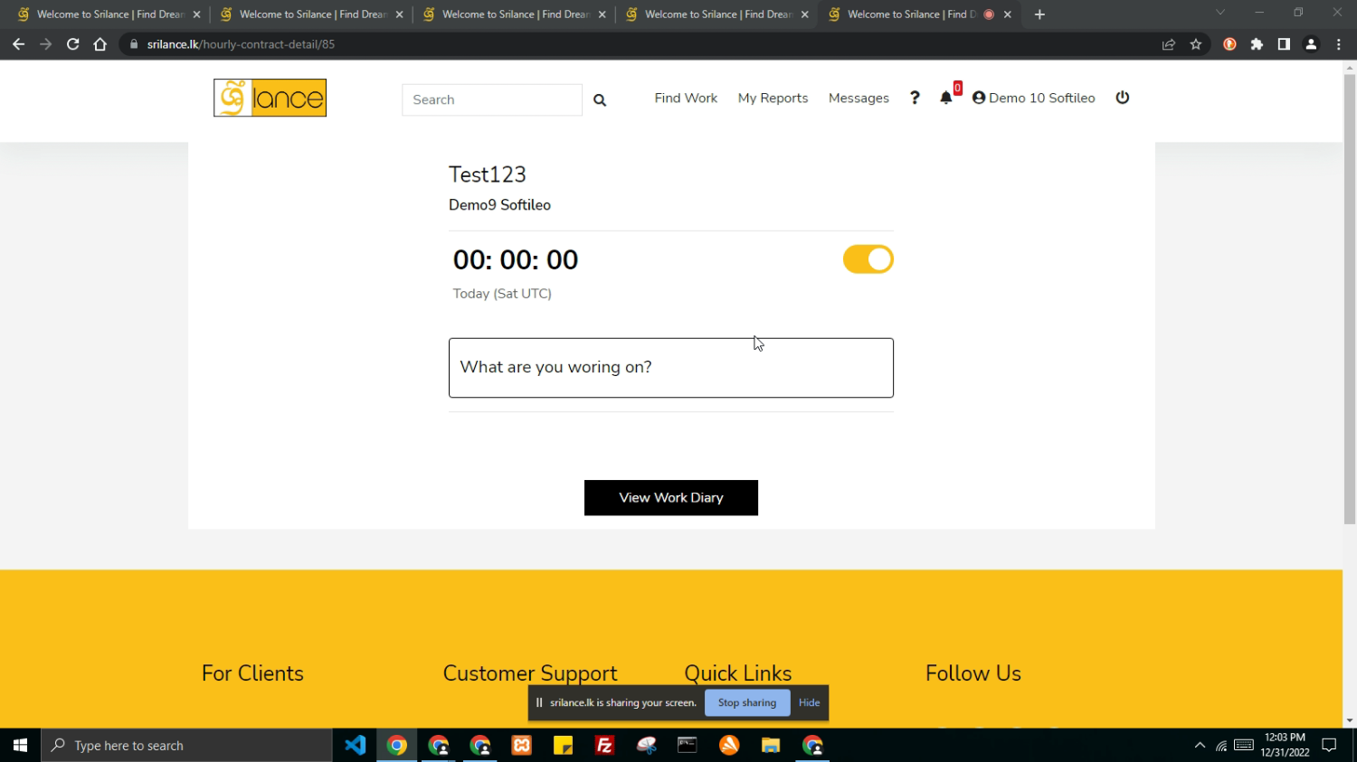1357x762 pixels.
Task: Toggle the time tracker switch
Action: pos(868,259)
